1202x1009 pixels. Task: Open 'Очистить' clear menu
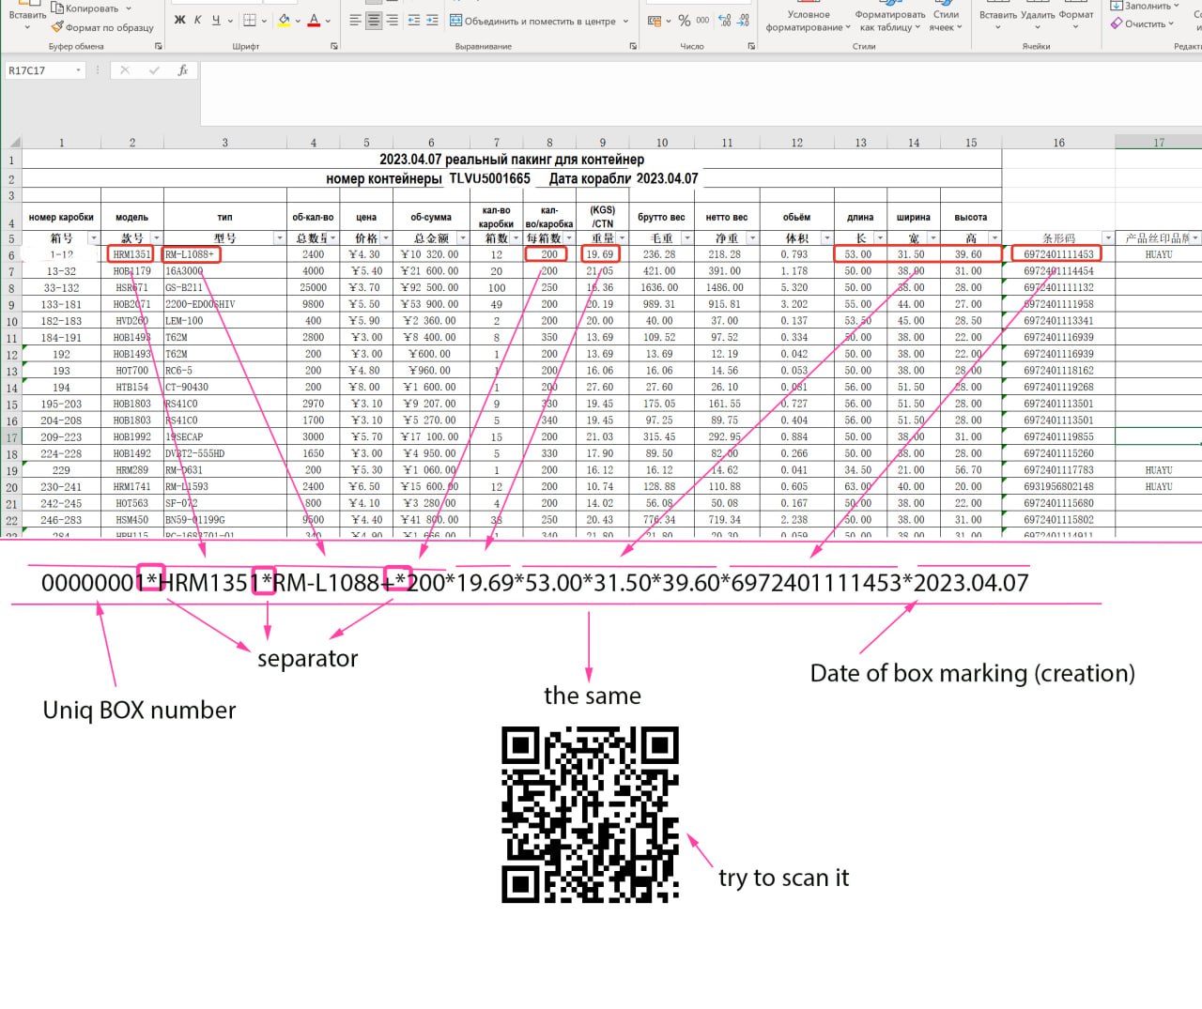(x=1143, y=23)
